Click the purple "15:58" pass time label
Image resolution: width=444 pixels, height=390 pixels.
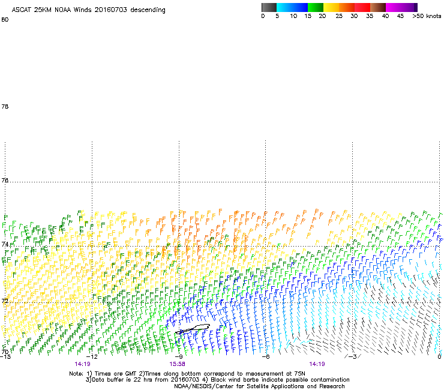coord(177,364)
